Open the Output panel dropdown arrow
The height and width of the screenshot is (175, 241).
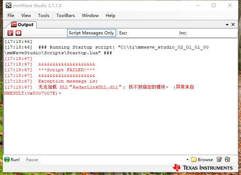pos(227,25)
